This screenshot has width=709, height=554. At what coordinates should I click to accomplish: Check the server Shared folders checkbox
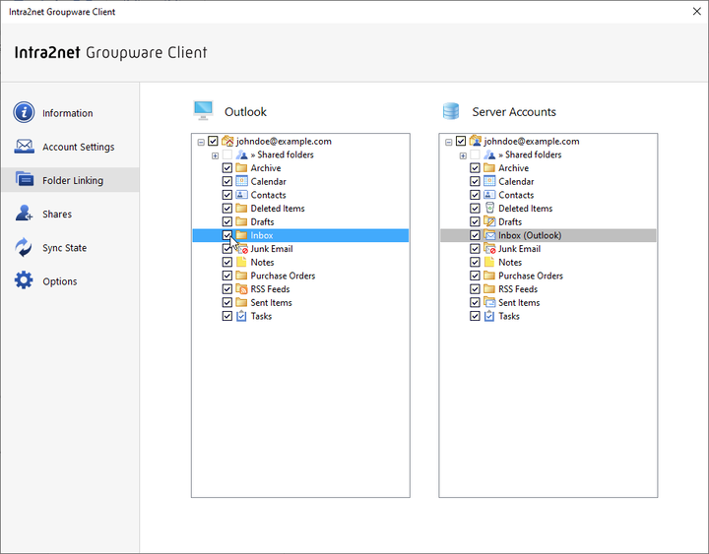click(475, 154)
